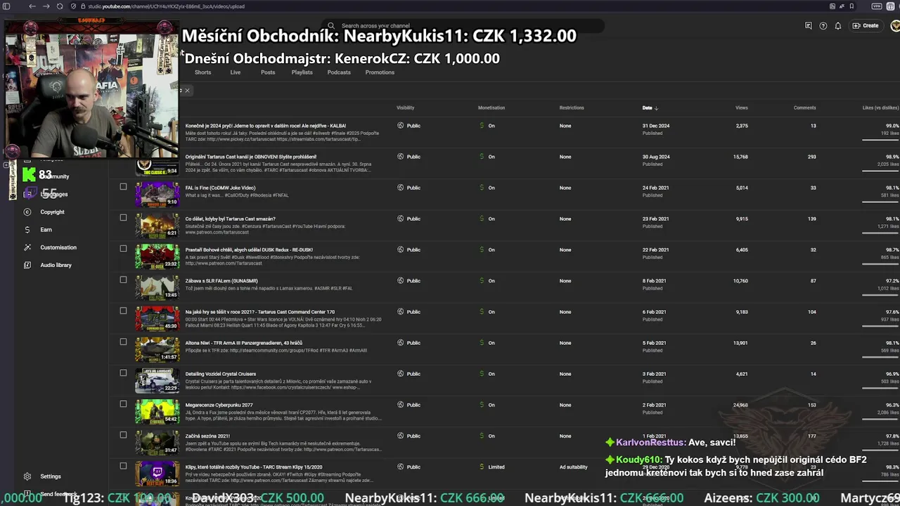The height and width of the screenshot is (506, 900).
Task: Open visibility dropdown for Konečně je 2024 video
Action: (x=409, y=126)
